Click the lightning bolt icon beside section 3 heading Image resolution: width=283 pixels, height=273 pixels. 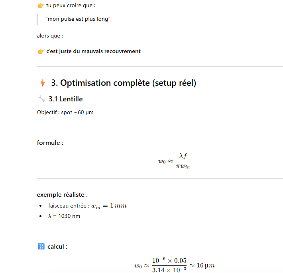pos(42,83)
